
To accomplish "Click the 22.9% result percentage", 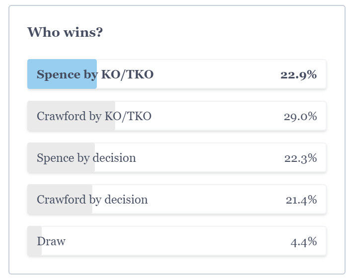I will click(x=298, y=74).
